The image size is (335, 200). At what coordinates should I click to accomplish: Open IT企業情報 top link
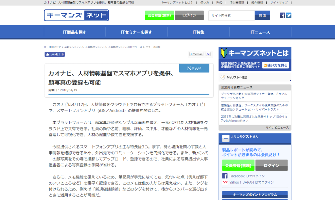click(x=237, y=3)
